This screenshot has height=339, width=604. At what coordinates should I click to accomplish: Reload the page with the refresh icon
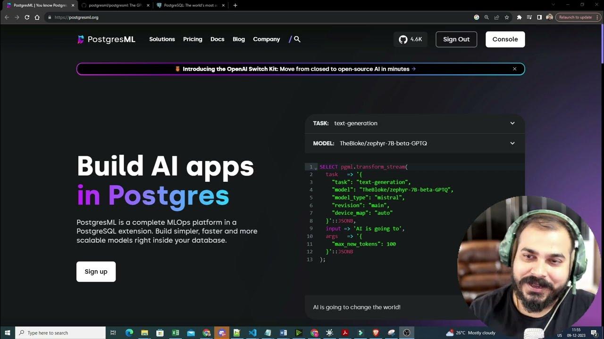pyautogui.click(x=27, y=17)
